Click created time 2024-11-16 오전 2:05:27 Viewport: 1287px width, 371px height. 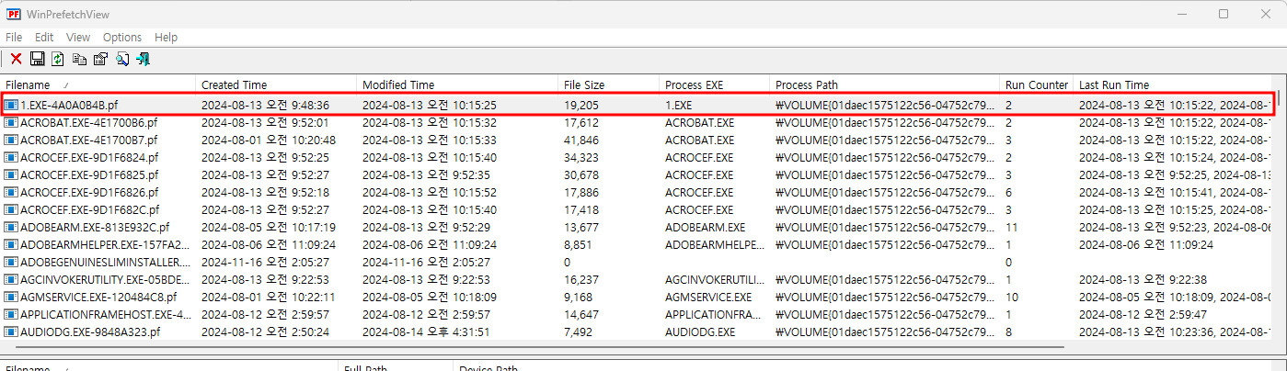pyautogui.click(x=265, y=262)
